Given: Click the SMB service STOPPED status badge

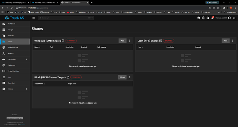Looking at the screenshot, I should 71,41.
